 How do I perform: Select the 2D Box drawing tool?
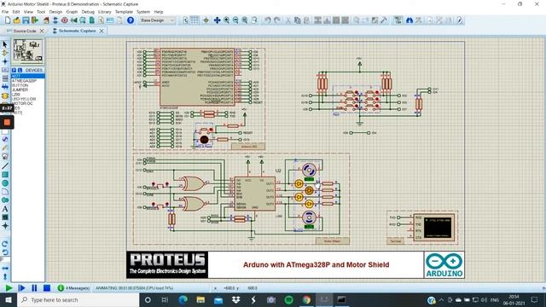(x=5, y=175)
